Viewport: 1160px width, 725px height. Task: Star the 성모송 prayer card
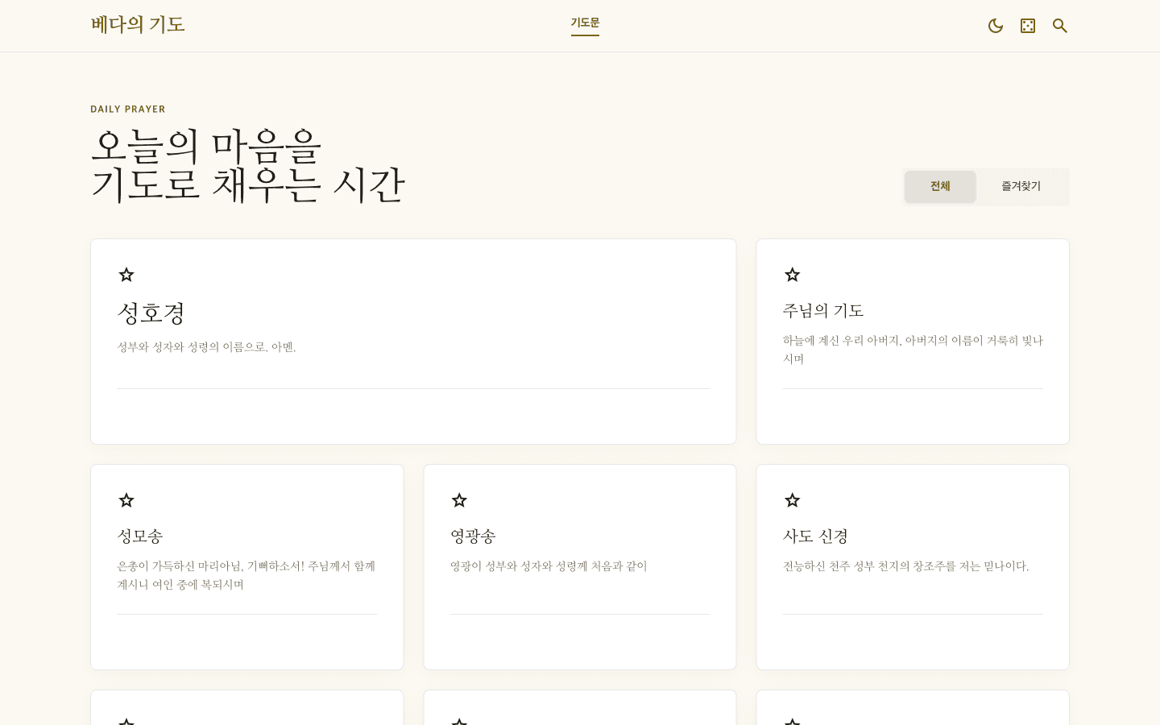(x=126, y=500)
